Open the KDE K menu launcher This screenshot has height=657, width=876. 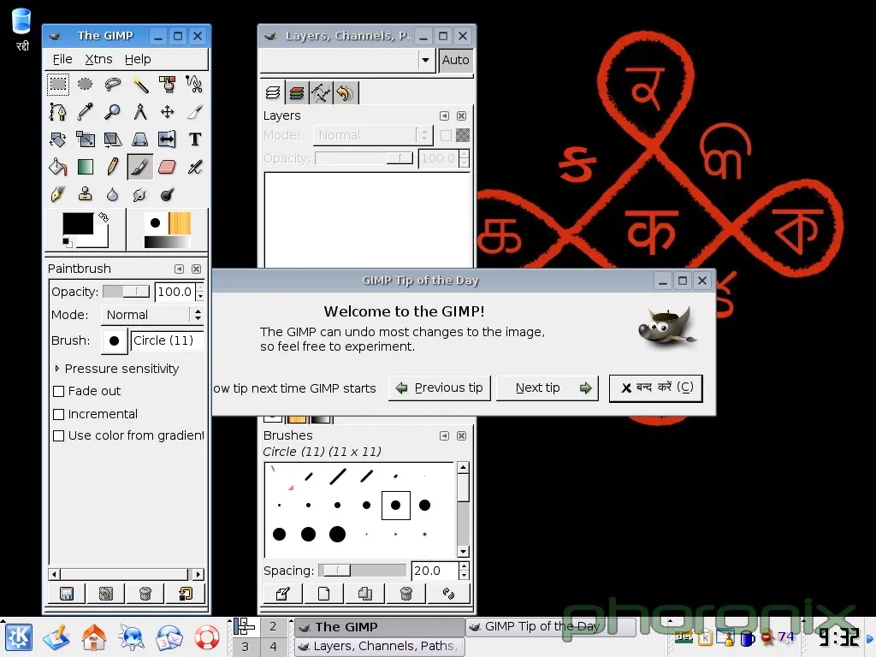pos(19,636)
